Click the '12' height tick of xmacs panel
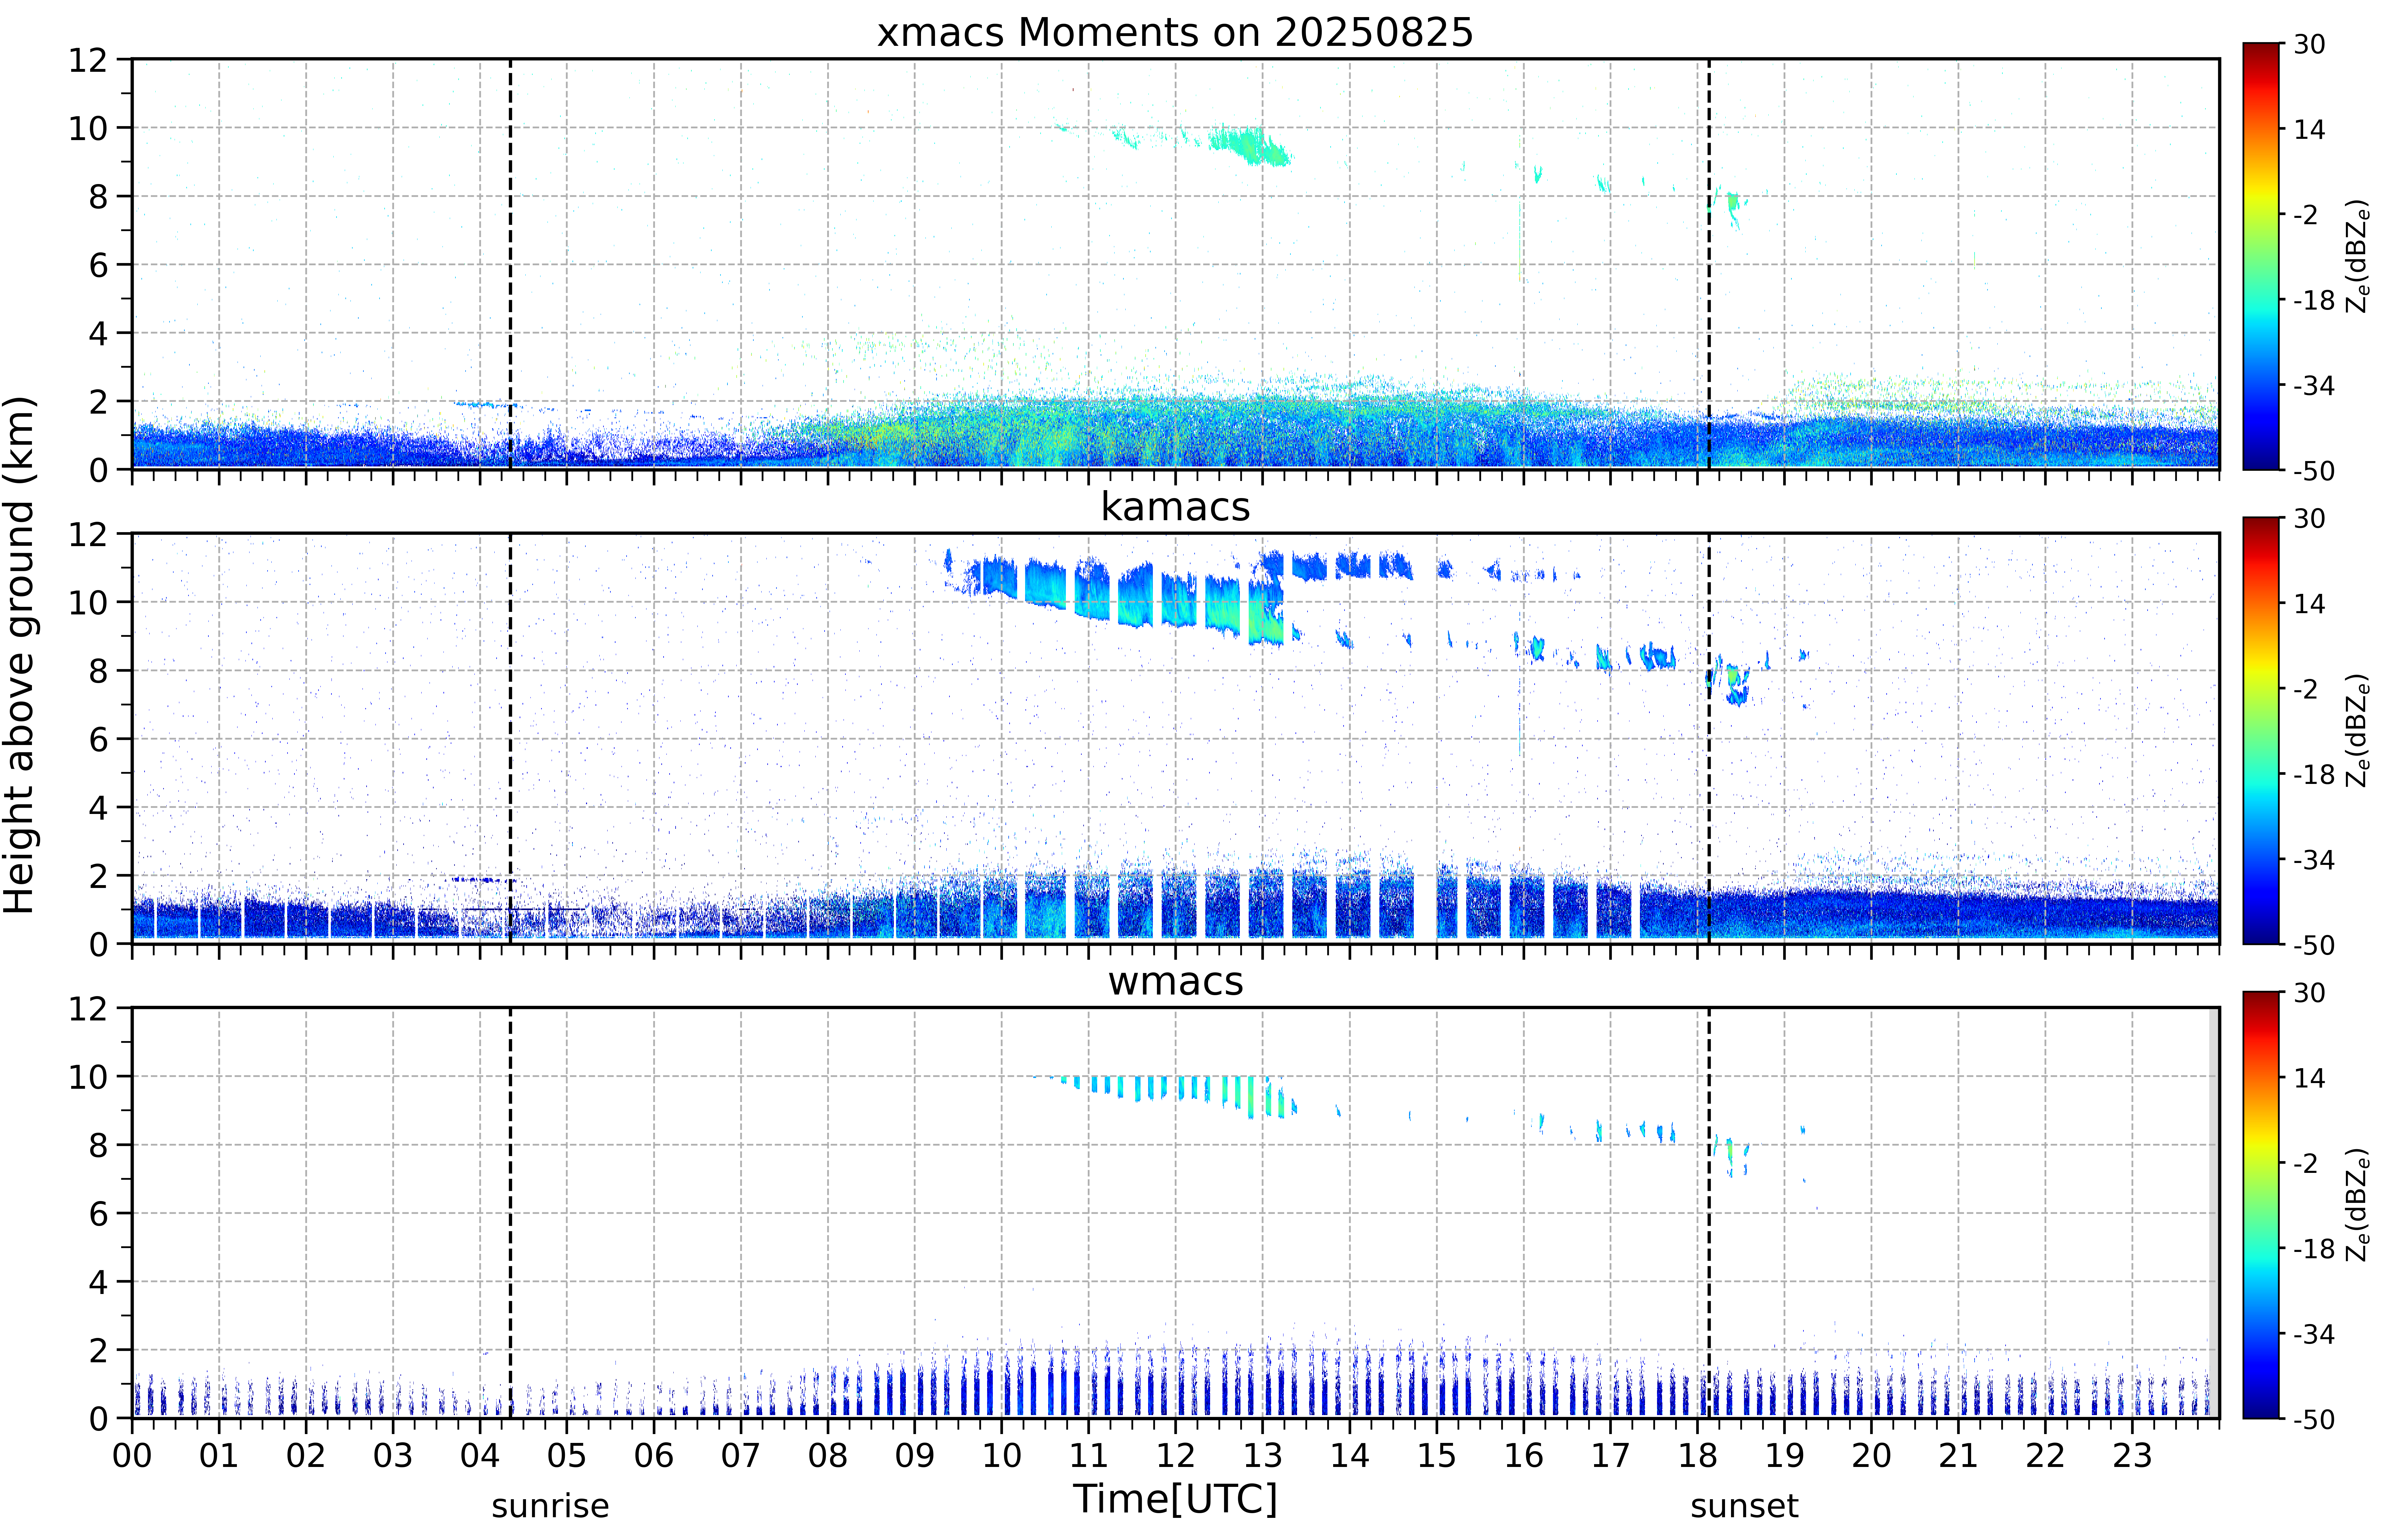2387x1540 pixels. click(x=88, y=60)
